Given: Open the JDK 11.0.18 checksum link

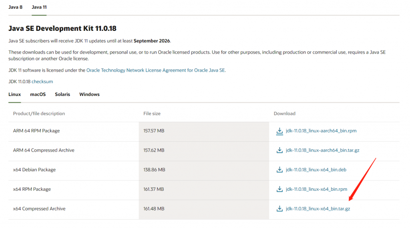Looking at the screenshot, I should pos(42,82).
